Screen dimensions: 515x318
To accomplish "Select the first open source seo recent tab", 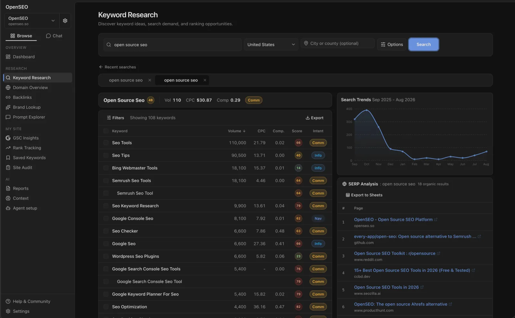I will [126, 80].
